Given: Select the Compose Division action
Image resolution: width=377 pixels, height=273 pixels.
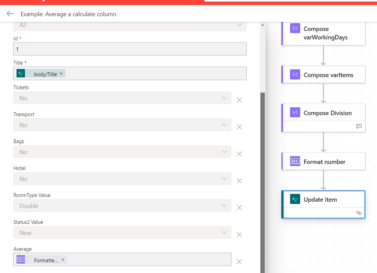Looking at the screenshot, I should (323, 118).
